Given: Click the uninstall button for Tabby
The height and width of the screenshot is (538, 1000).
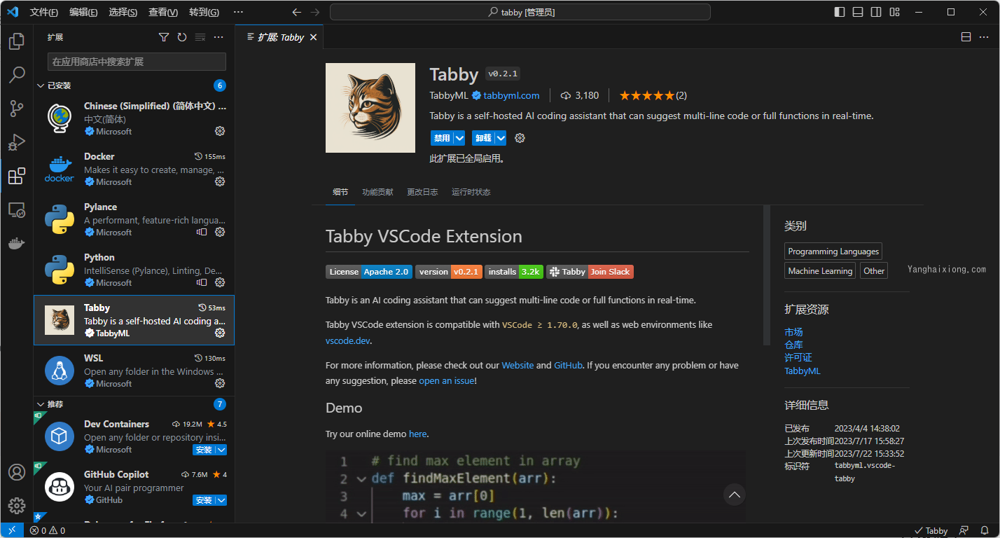Looking at the screenshot, I should (483, 138).
